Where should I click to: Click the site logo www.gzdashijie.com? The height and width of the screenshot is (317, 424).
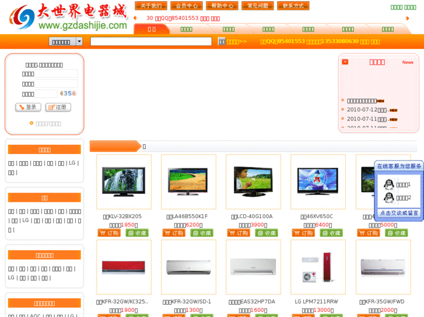68,17
